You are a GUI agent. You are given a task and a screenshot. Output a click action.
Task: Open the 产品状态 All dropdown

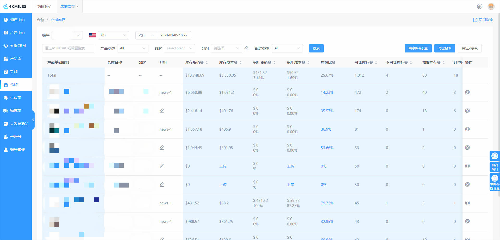[x=133, y=48]
